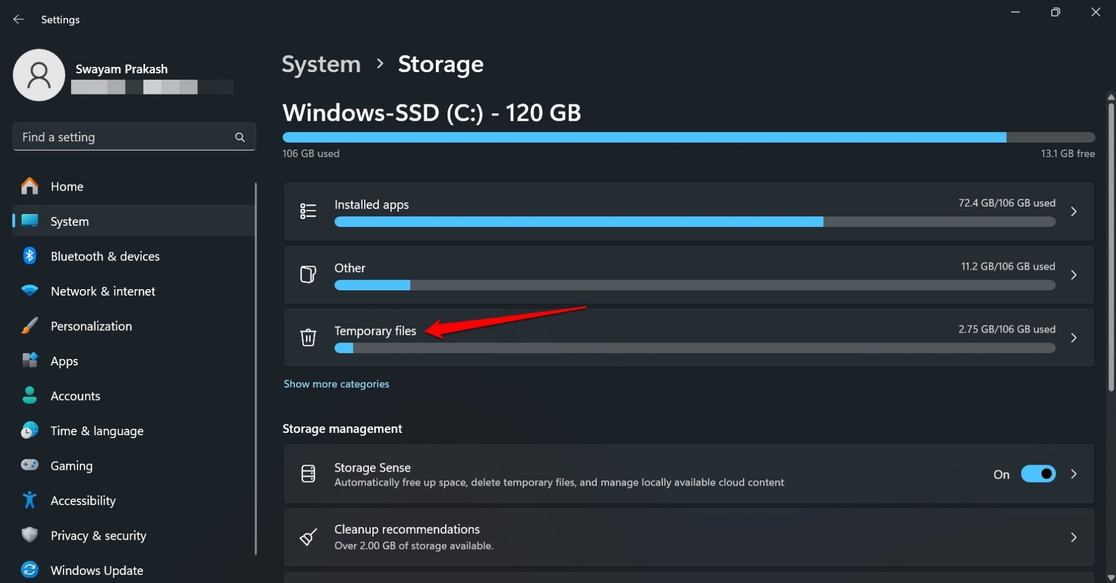Open Personalization settings
The width and height of the screenshot is (1116, 583).
point(91,326)
